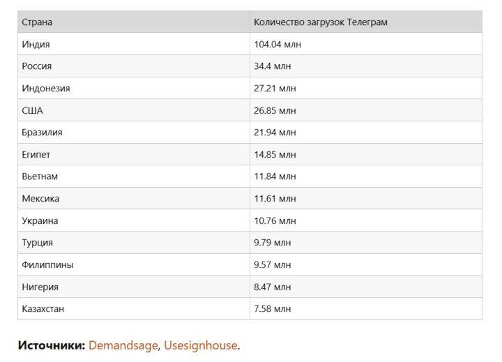
Task: Click the 34.4 млн downloads value
Action: [x=273, y=66]
